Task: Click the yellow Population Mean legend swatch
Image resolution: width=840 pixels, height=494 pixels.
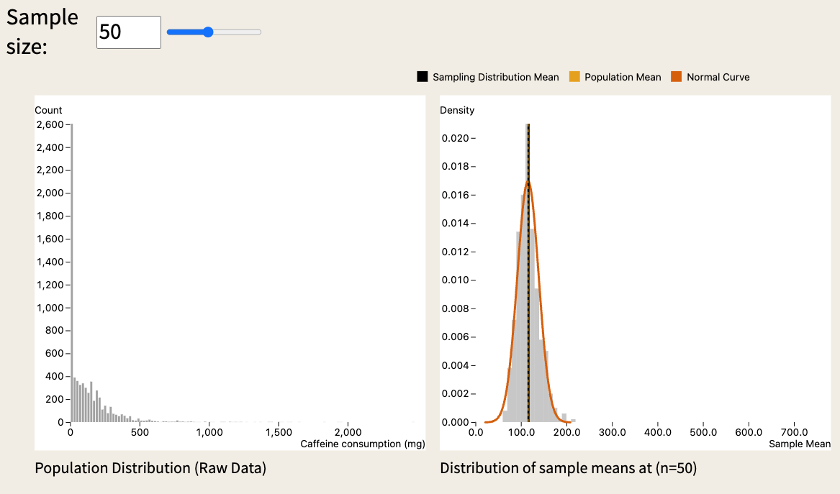Action: pos(574,77)
